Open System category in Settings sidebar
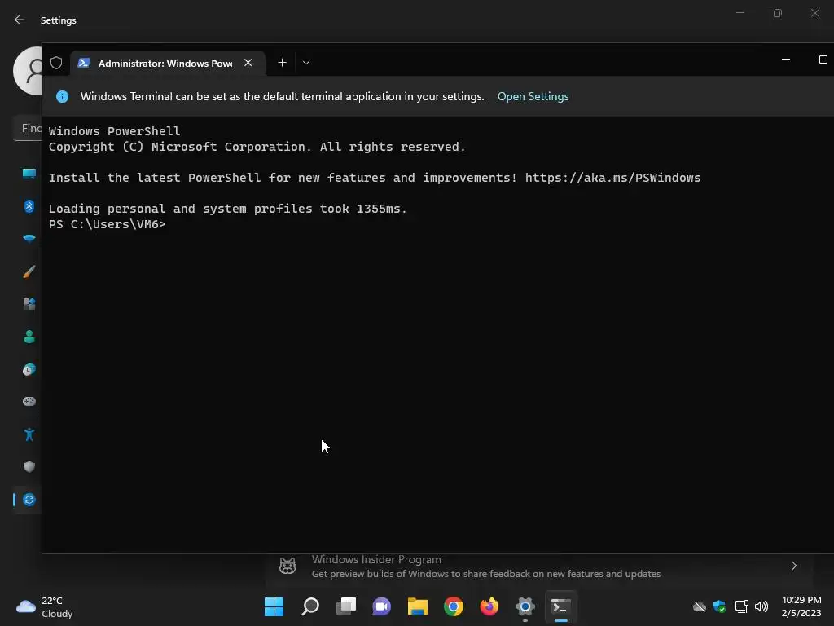The height and width of the screenshot is (626, 834). click(x=29, y=174)
